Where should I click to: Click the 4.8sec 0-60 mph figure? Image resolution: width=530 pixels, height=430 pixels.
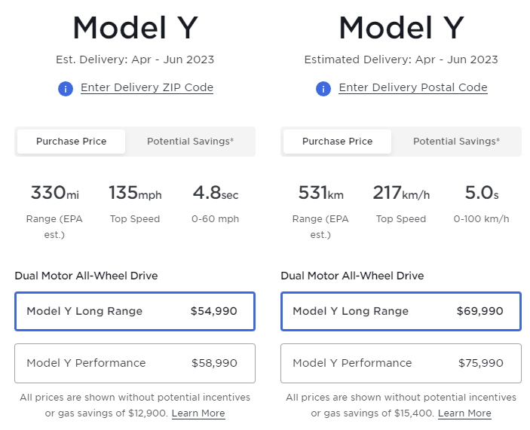click(x=216, y=194)
